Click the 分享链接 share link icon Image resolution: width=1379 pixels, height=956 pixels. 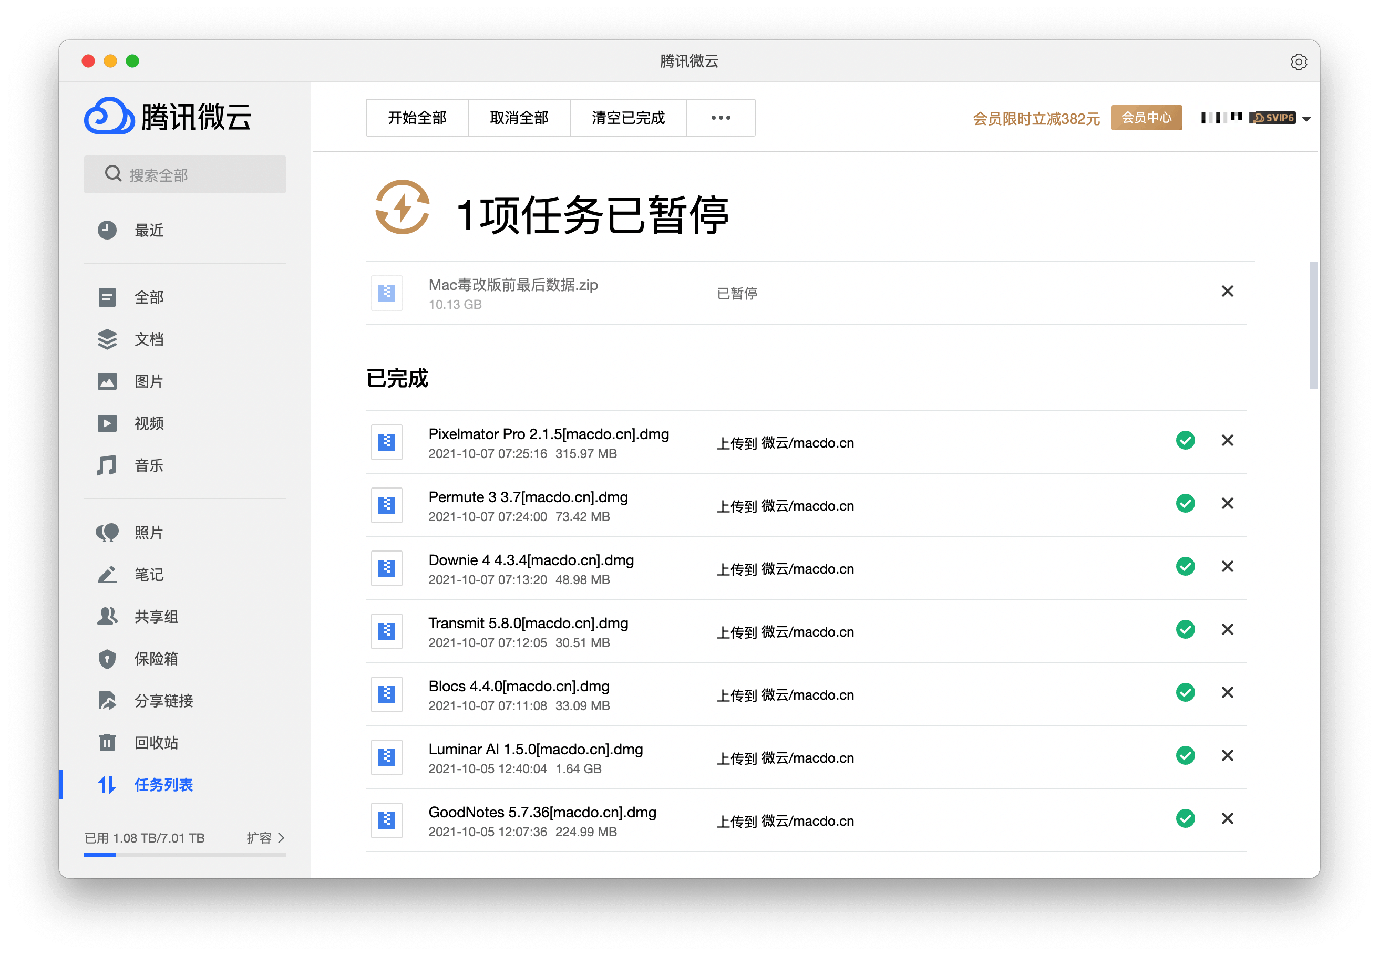pos(107,701)
